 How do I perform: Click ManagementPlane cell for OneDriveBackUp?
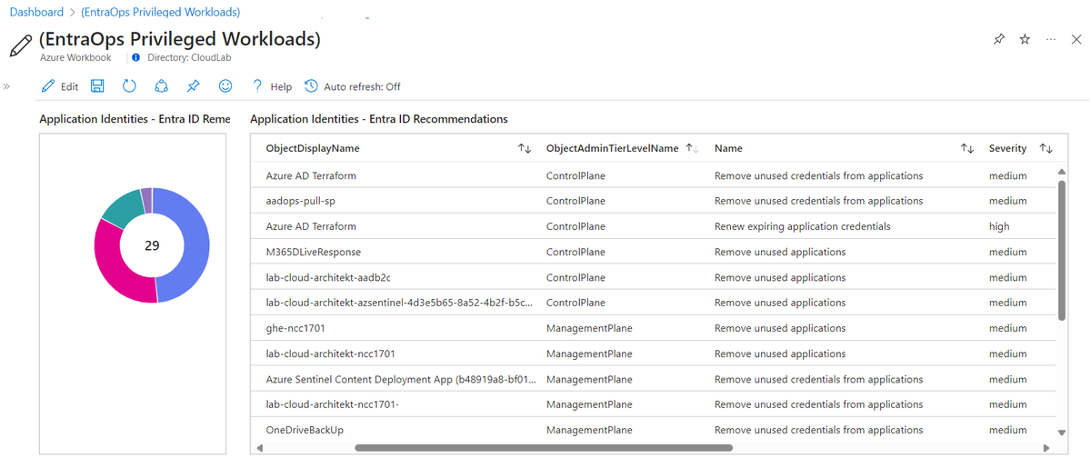coord(589,430)
